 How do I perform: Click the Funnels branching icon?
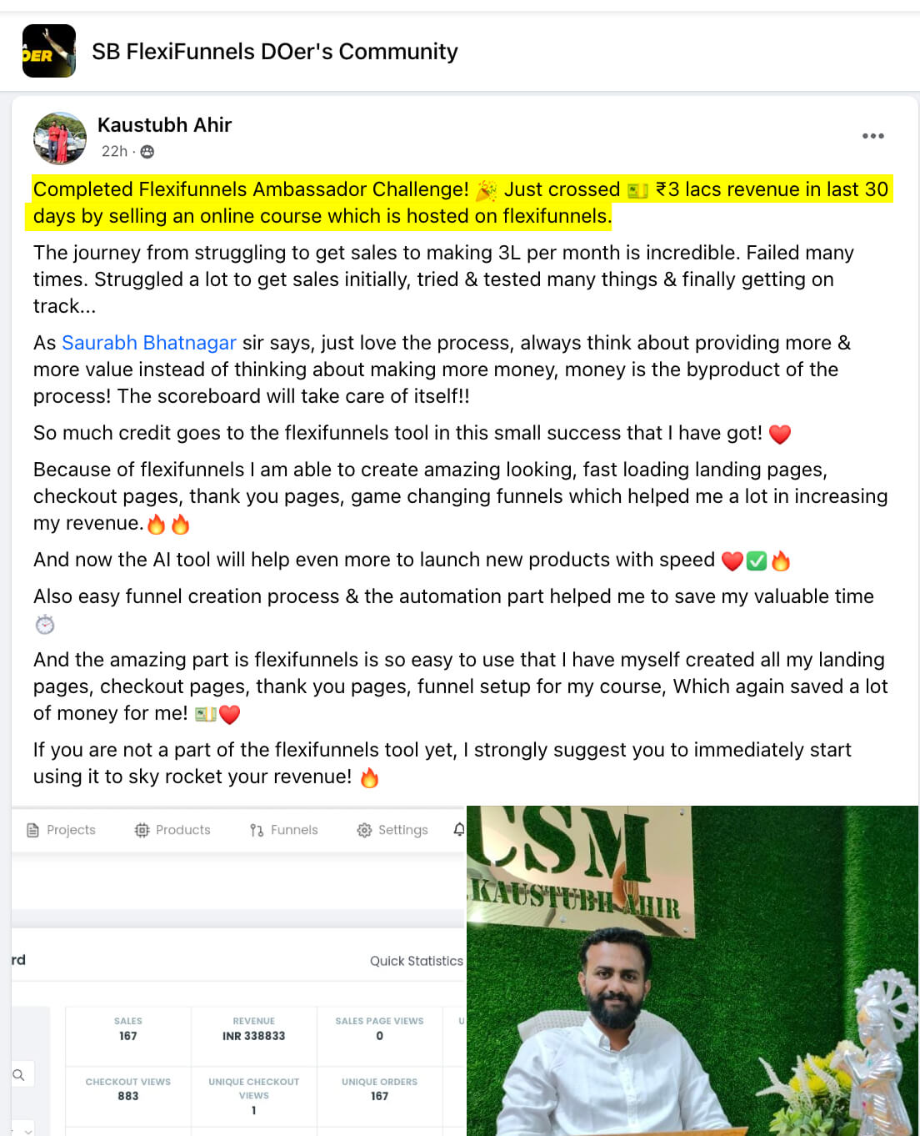tap(257, 830)
